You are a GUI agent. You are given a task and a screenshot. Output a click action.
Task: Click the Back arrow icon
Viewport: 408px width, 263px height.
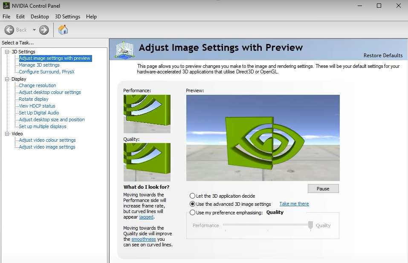pos(9,30)
